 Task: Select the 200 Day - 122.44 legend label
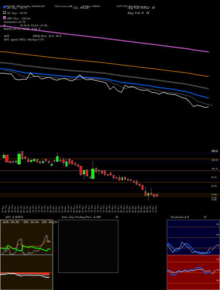[x=18, y=18]
